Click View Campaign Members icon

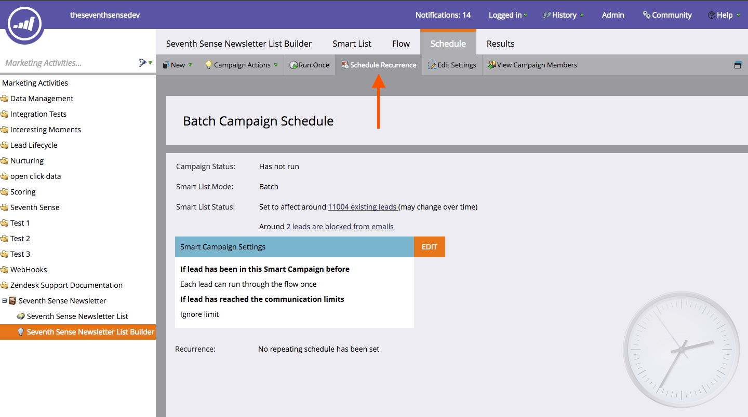(491, 65)
